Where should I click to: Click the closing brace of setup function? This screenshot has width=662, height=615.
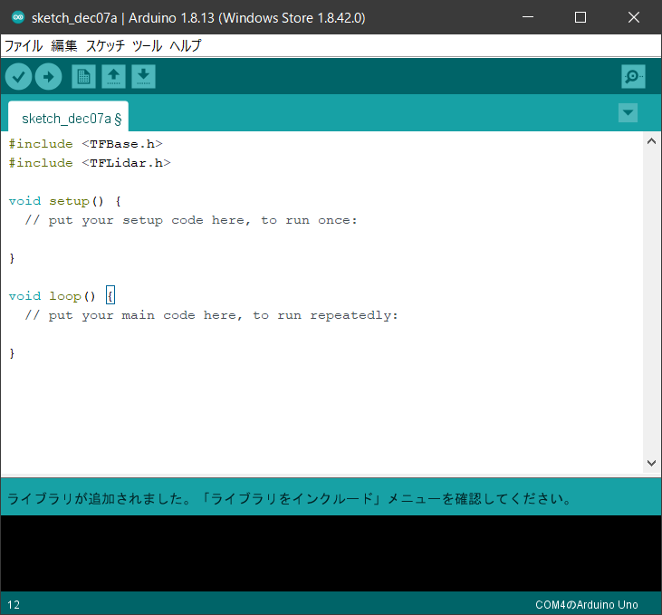click(x=12, y=258)
